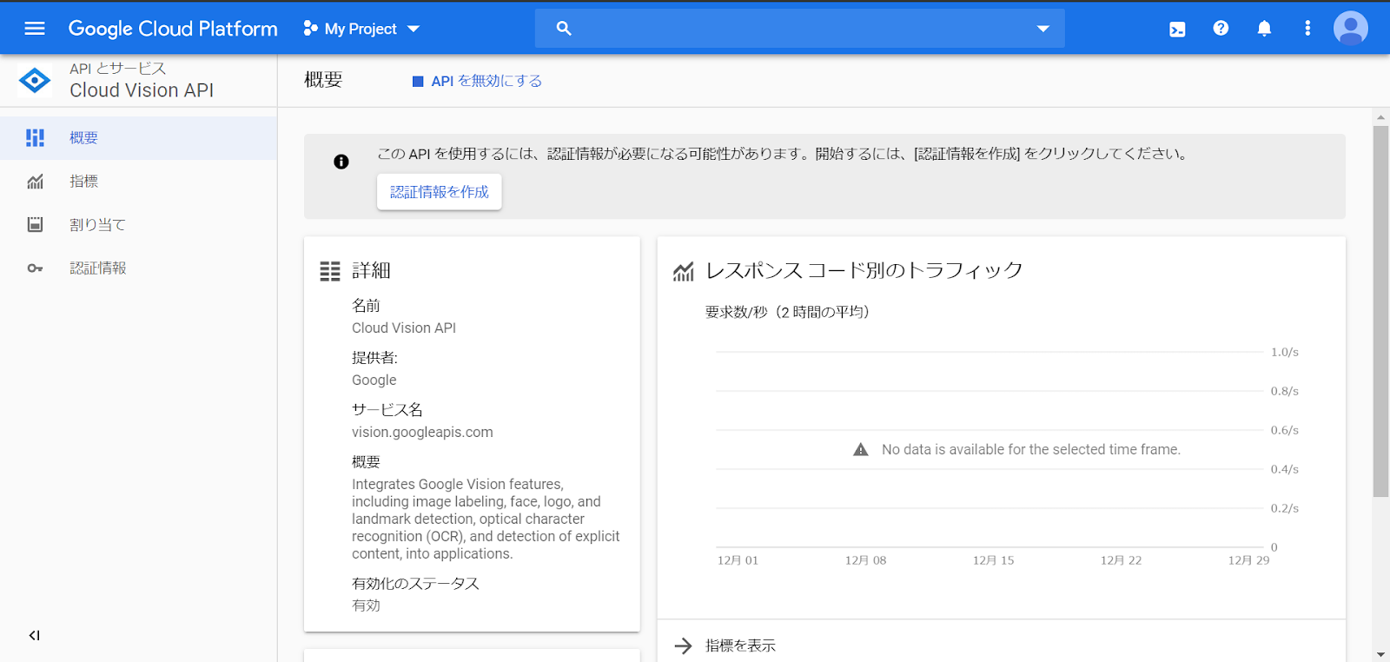Click 認証情報を作成 button
This screenshot has width=1390, height=662.
[x=440, y=192]
